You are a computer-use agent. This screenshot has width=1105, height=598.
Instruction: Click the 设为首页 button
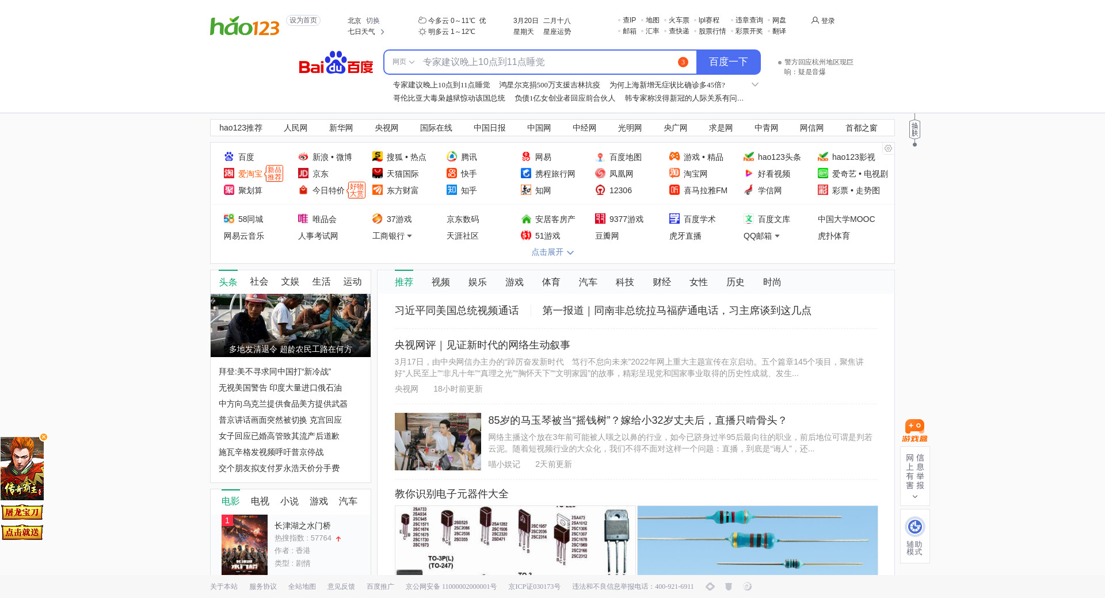(x=303, y=21)
